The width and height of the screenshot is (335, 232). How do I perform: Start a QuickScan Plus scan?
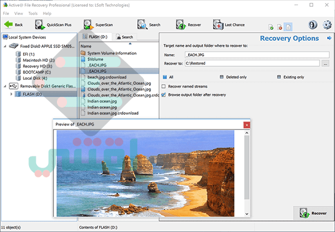(53, 25)
